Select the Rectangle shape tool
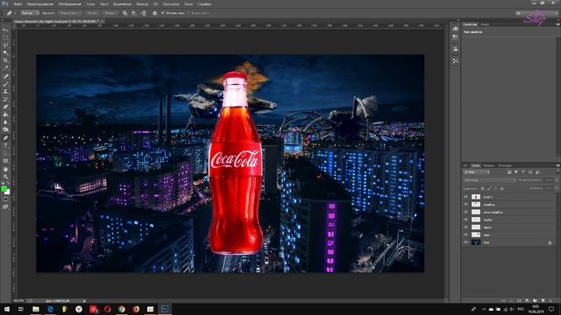Screen dimensions: 561x315 pyautogui.click(x=5, y=161)
